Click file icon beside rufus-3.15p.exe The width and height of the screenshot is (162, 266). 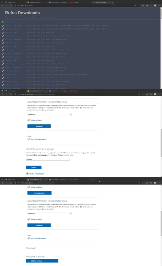pyautogui.click(x=3, y=36)
